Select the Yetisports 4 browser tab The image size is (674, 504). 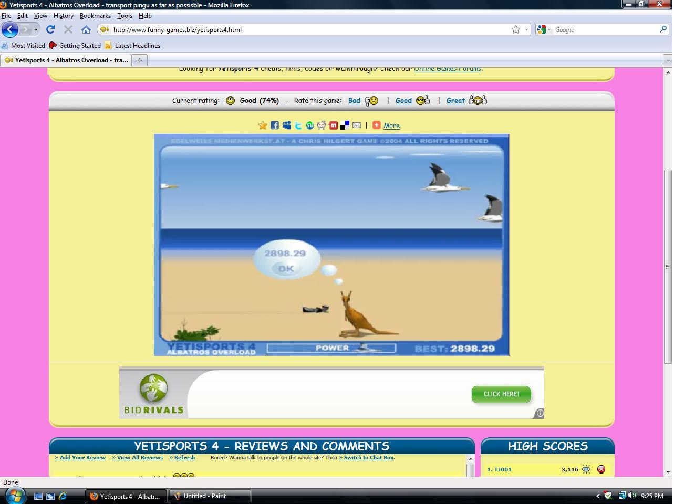pos(66,60)
